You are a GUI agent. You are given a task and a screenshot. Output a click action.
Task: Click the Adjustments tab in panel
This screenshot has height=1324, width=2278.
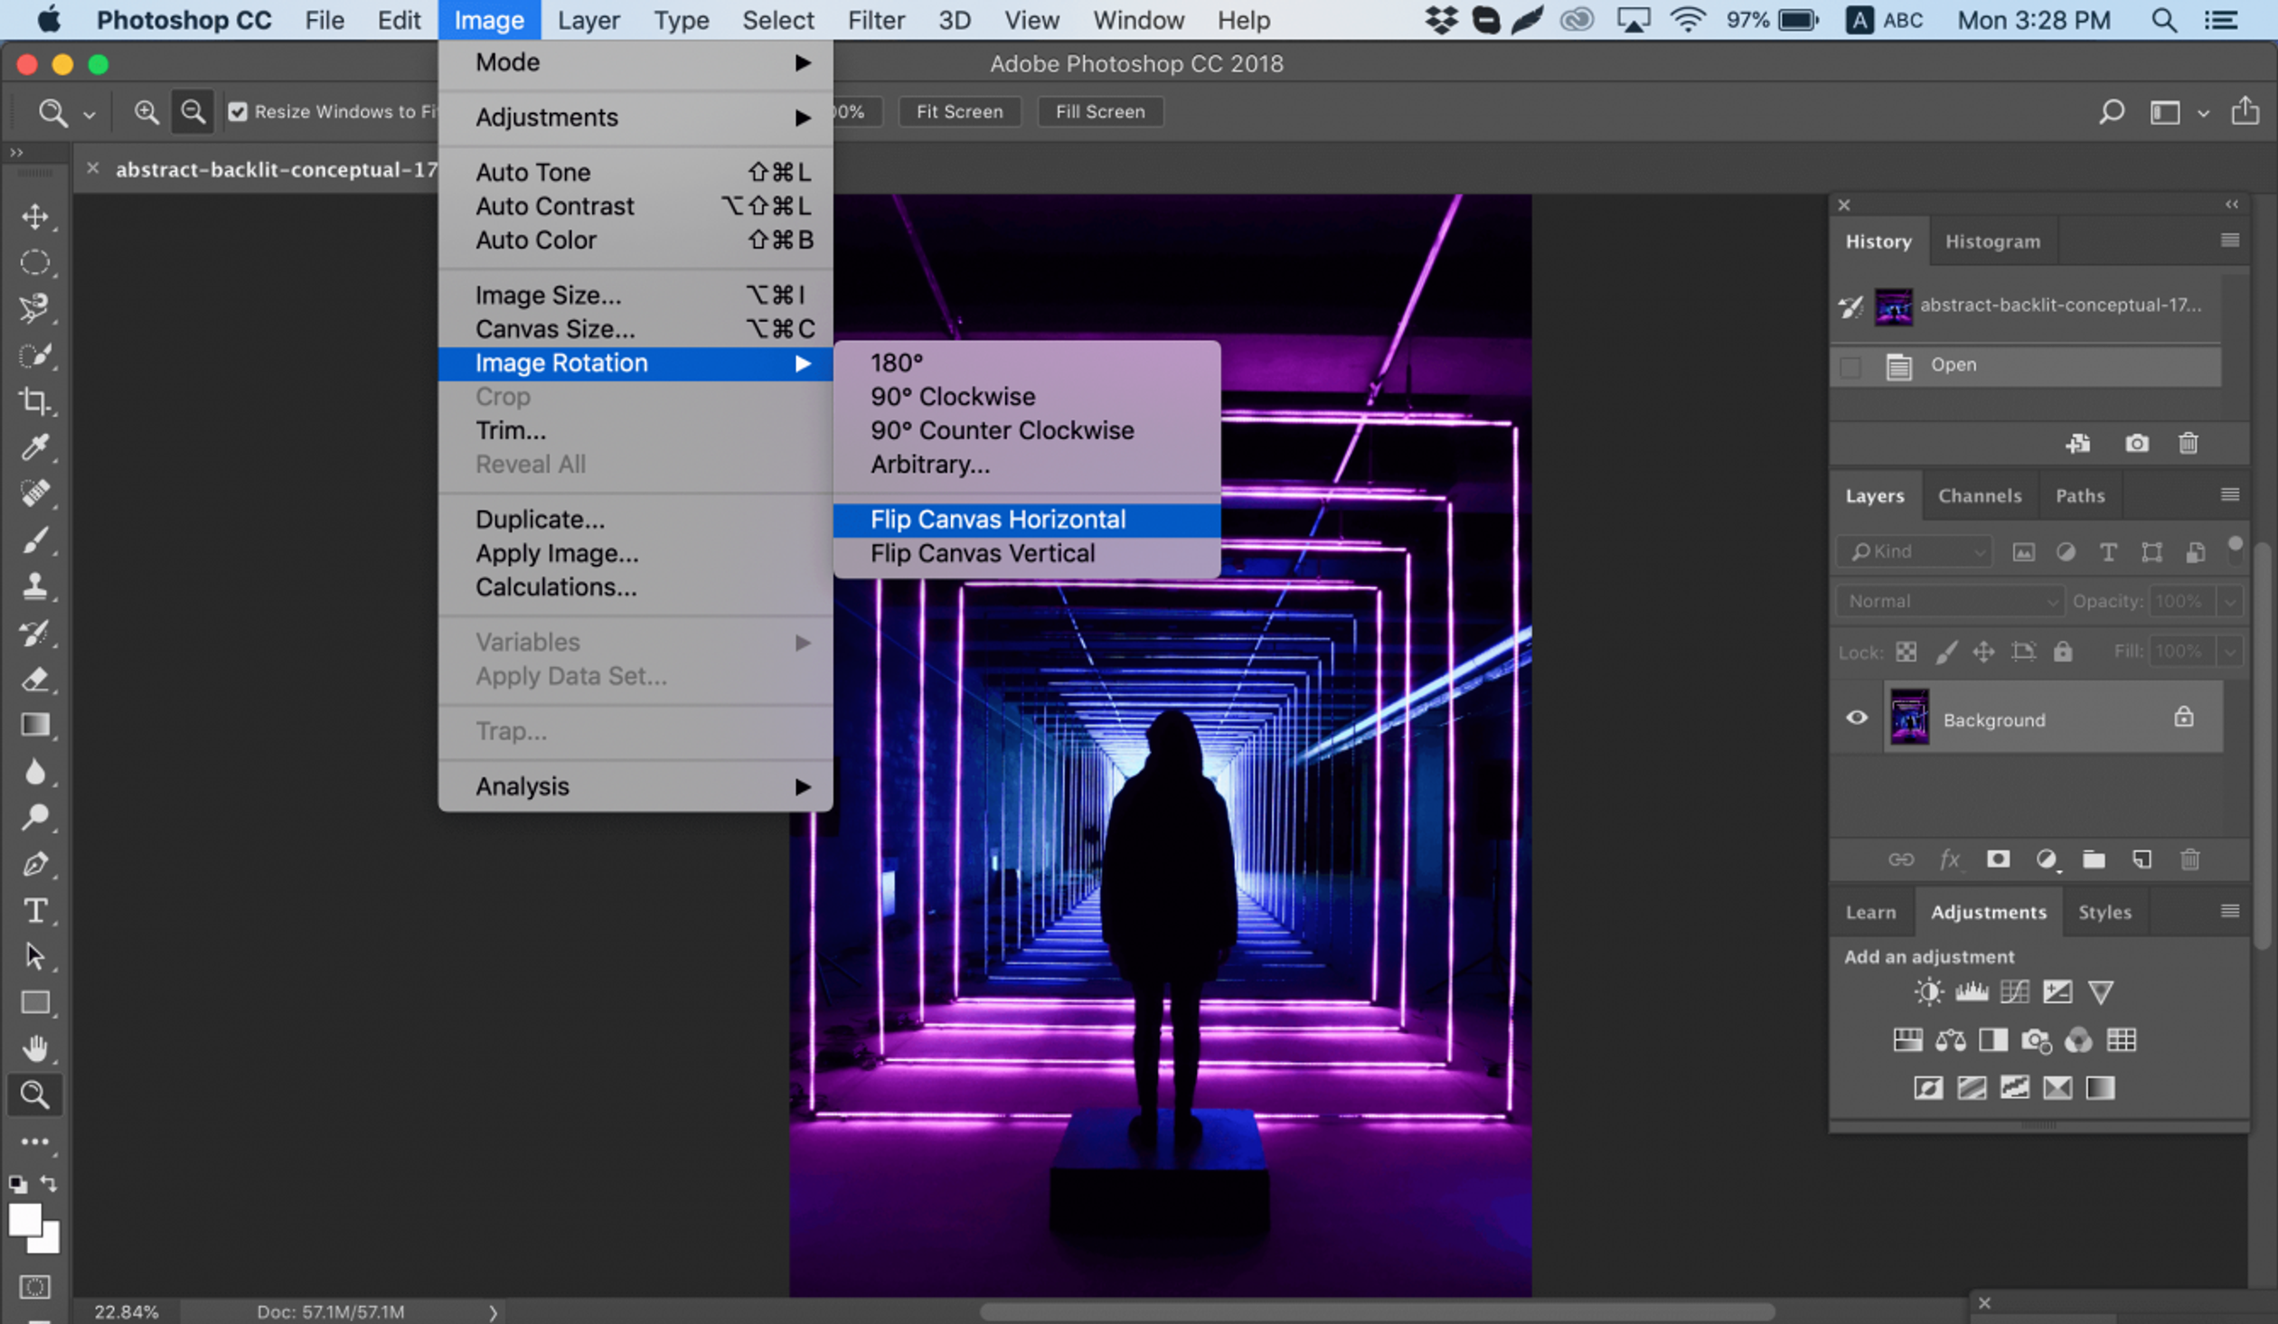click(1988, 913)
